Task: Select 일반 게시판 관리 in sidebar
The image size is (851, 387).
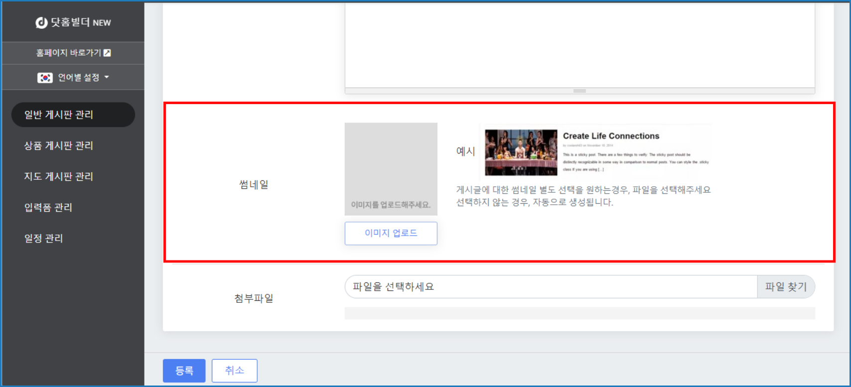Action: coord(73,115)
